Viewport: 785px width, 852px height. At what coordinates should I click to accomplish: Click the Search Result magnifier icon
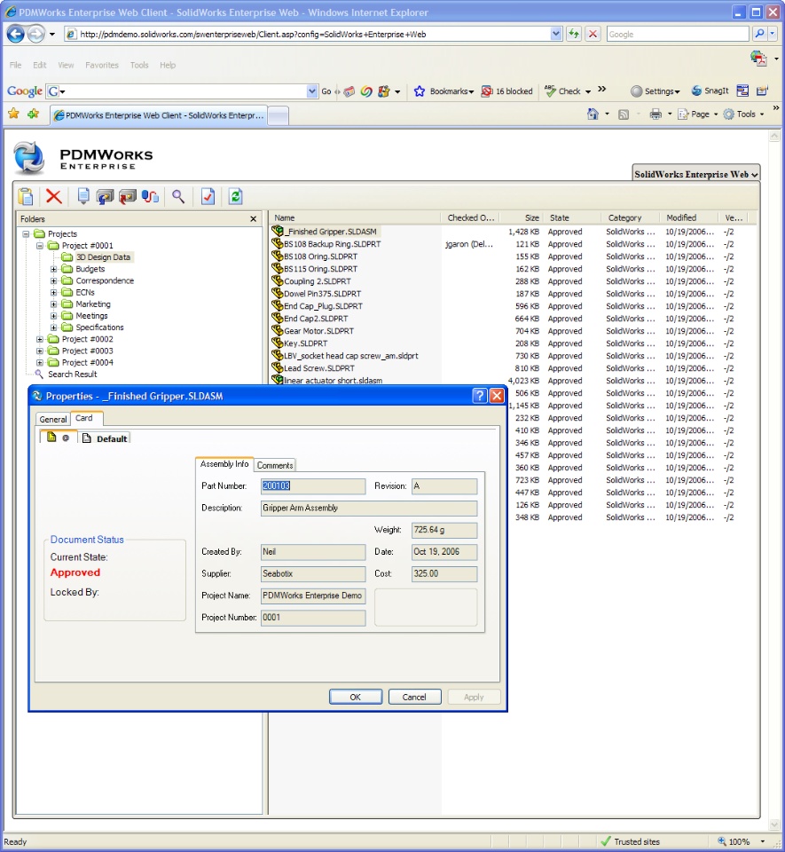[x=39, y=374]
